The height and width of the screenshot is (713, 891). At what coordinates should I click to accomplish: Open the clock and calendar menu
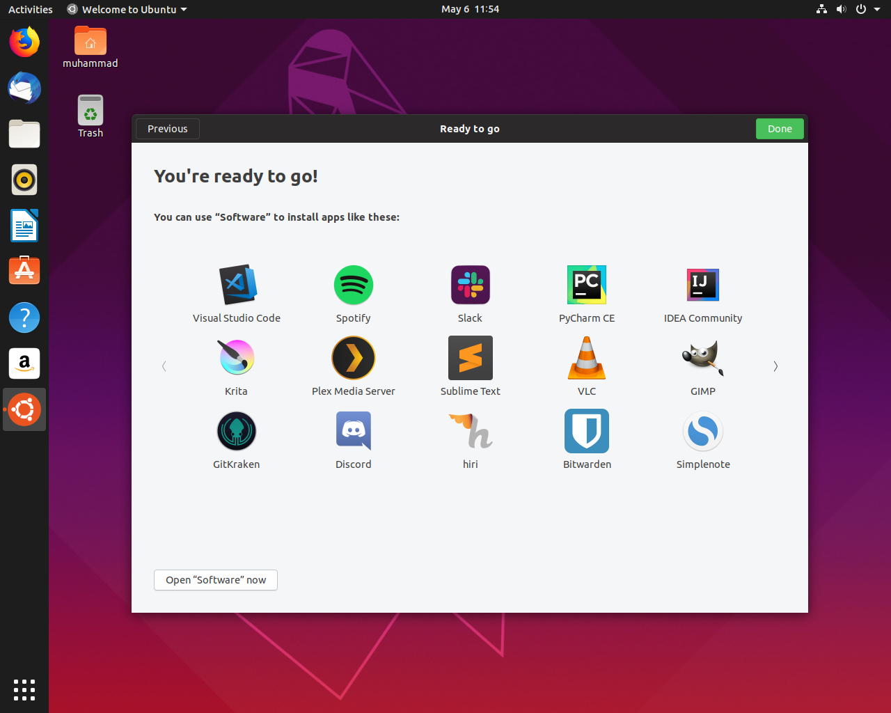(470, 9)
